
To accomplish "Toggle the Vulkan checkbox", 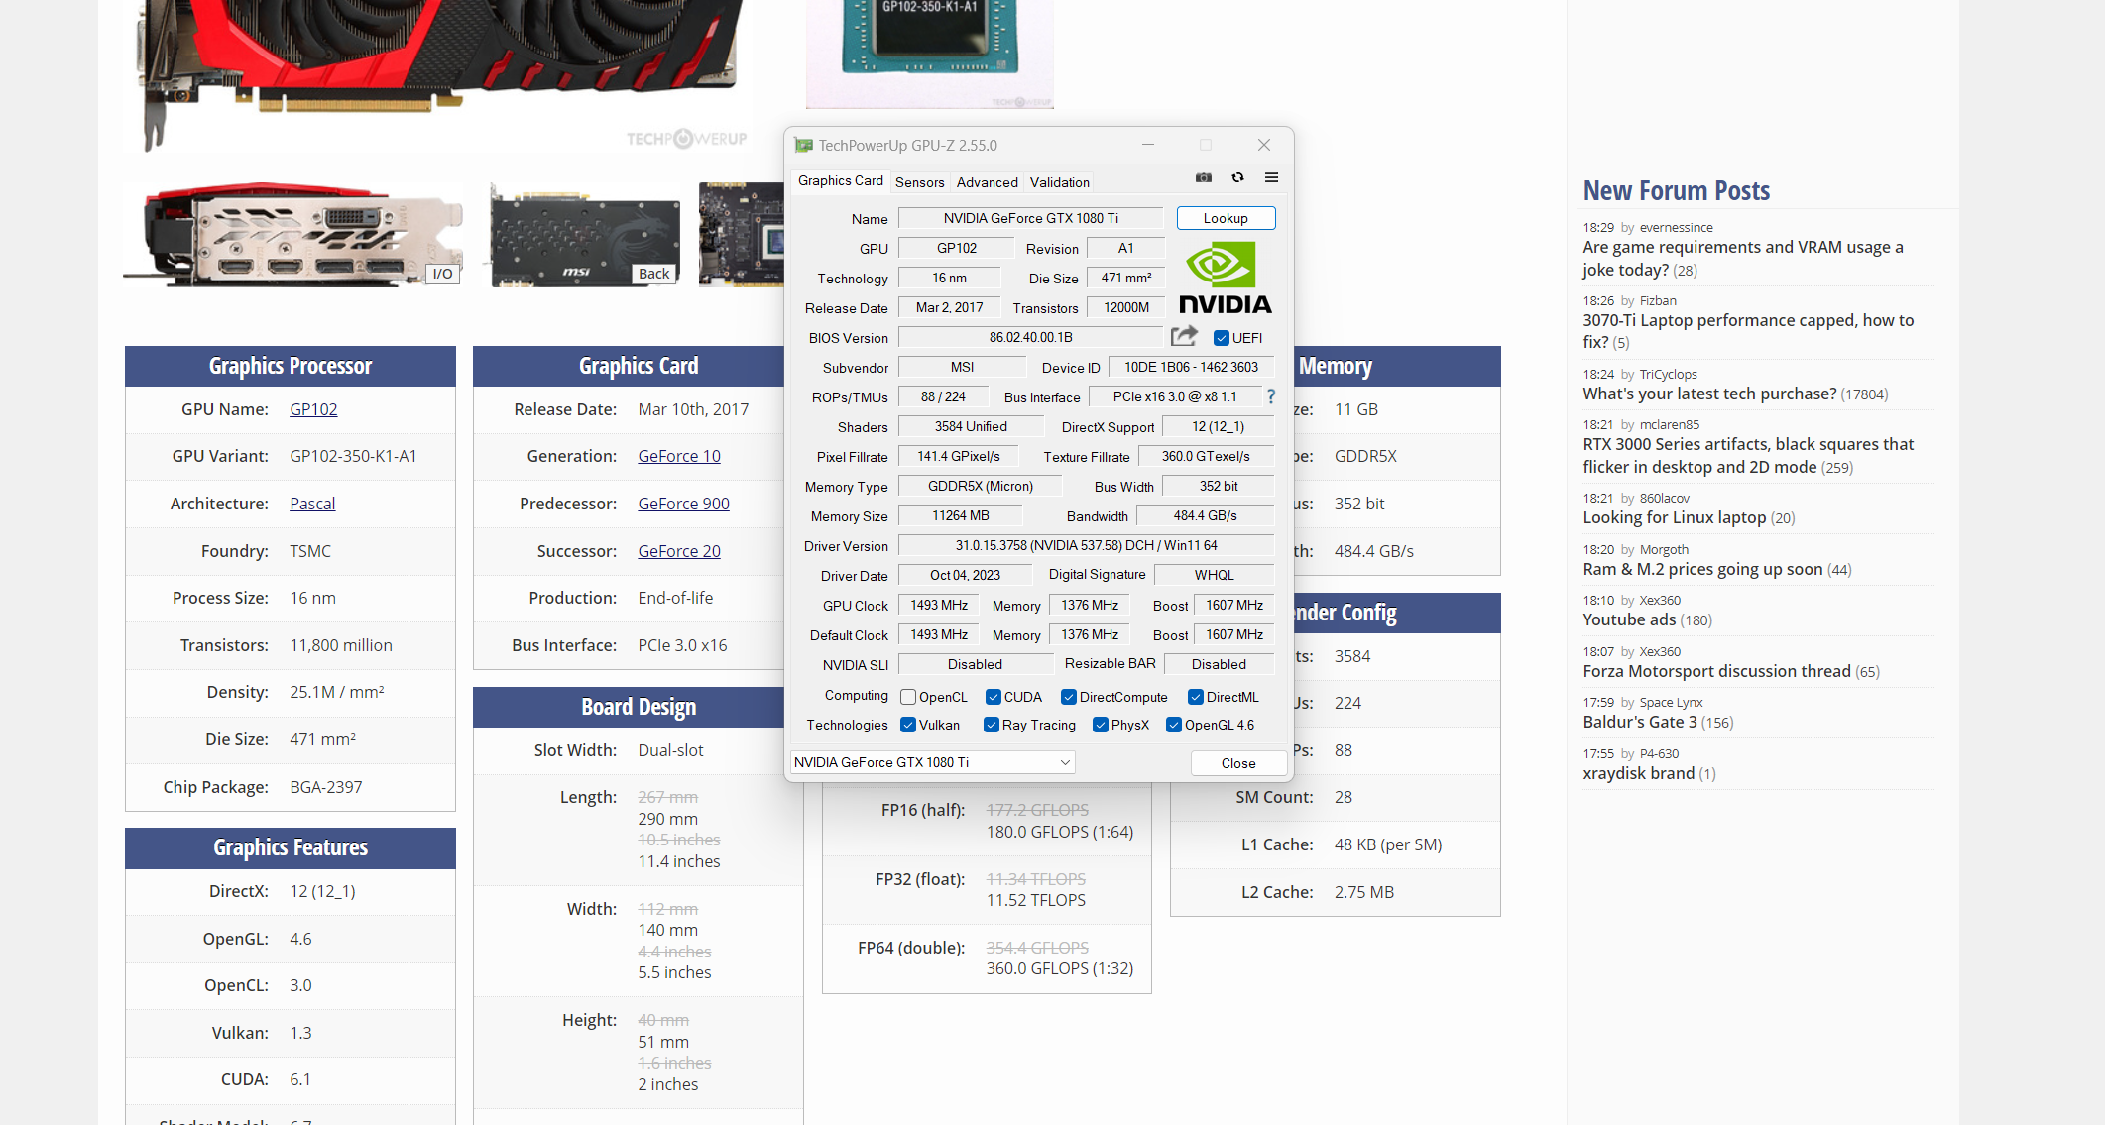I will (x=908, y=725).
